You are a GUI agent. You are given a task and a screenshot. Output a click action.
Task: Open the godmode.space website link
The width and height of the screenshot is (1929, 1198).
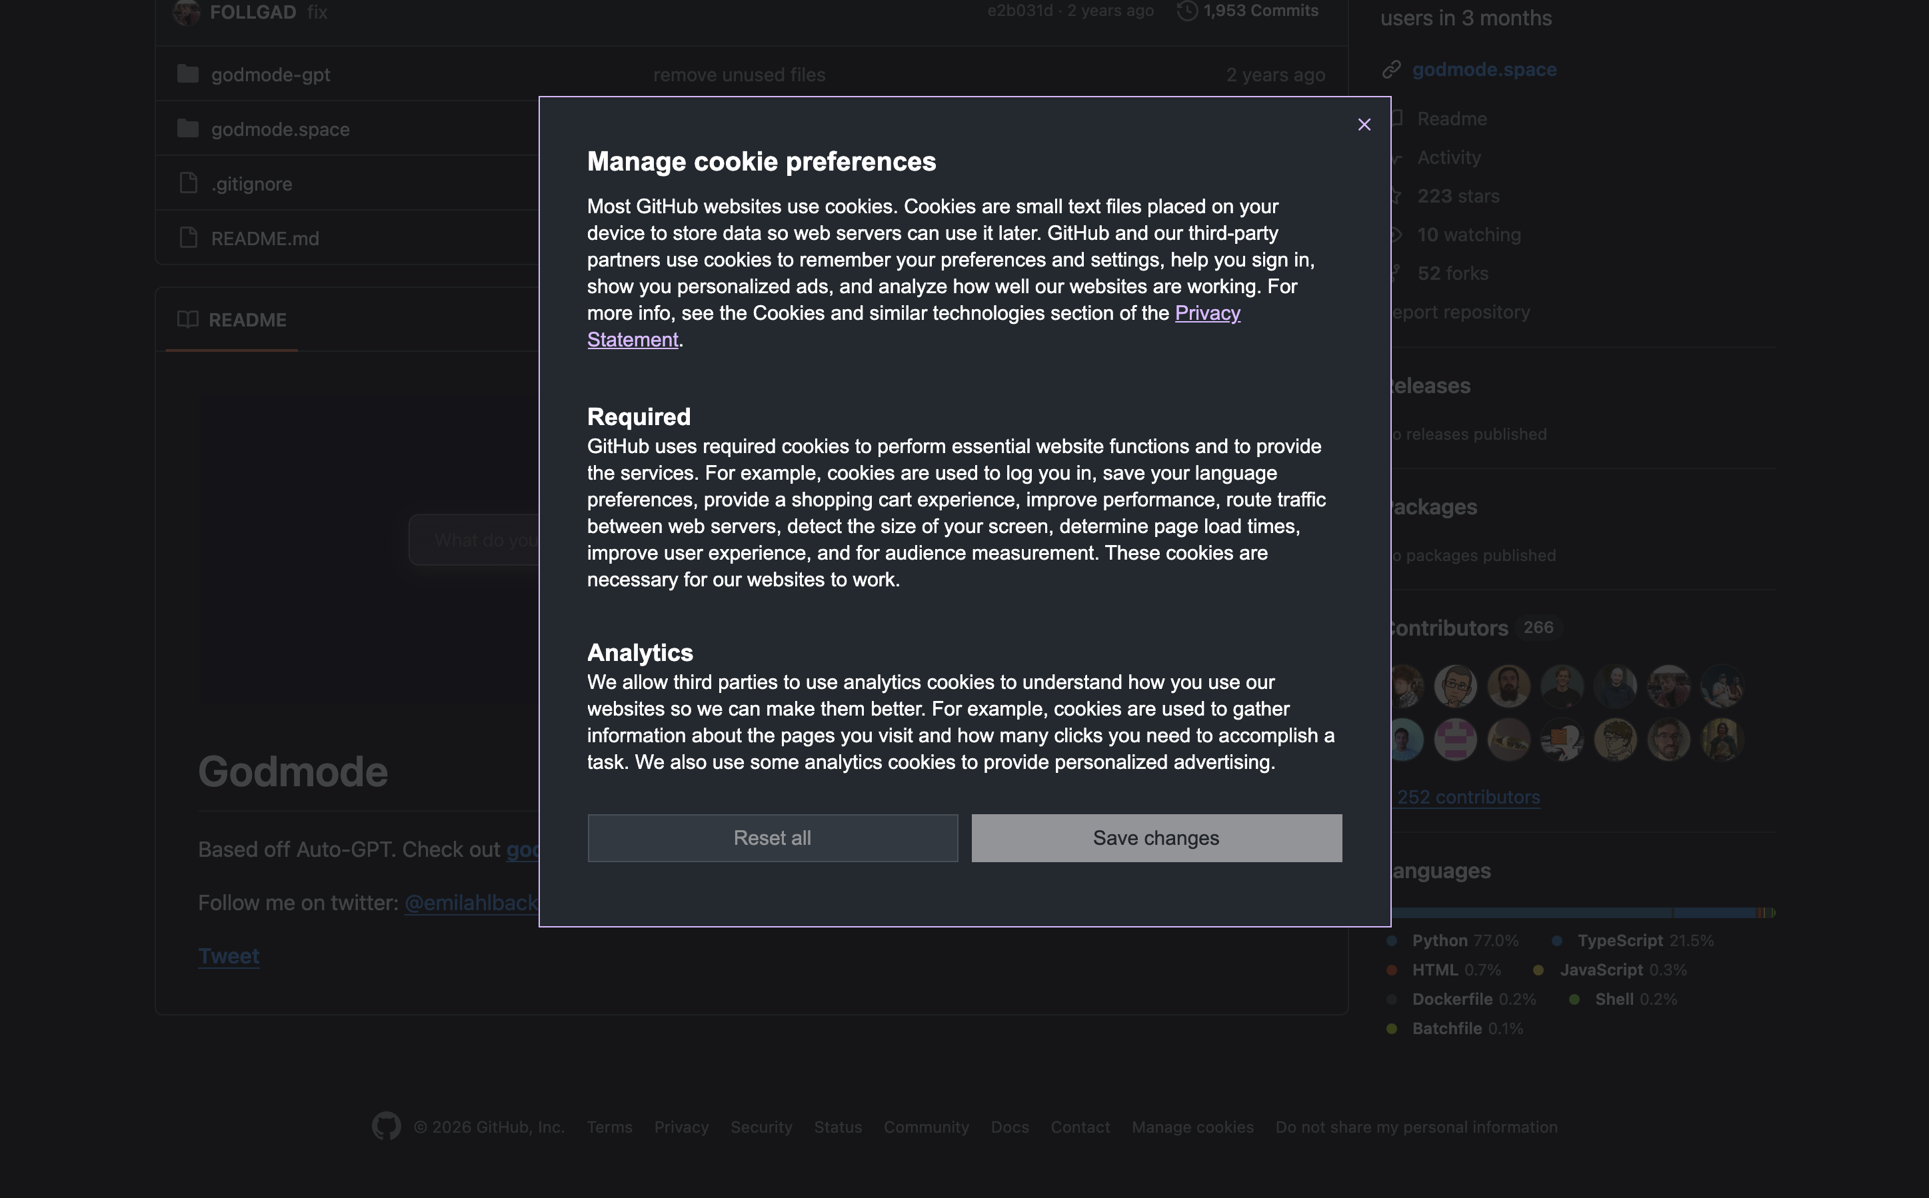[x=1484, y=70]
